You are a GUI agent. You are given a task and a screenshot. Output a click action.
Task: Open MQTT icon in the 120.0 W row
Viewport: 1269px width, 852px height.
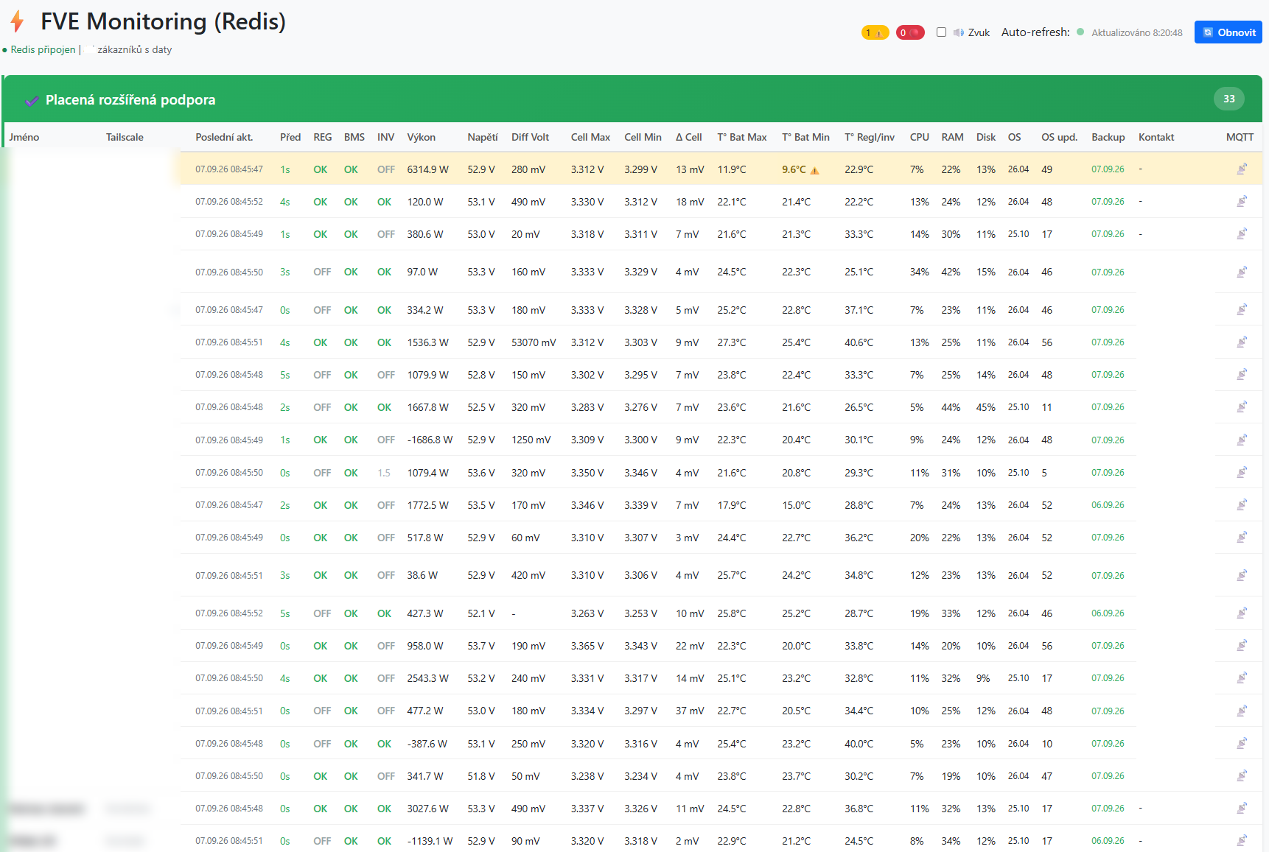(1242, 201)
